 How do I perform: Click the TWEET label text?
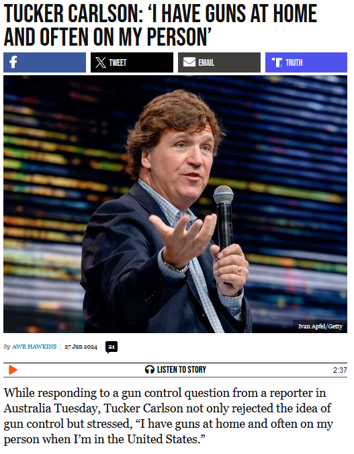tap(118, 62)
